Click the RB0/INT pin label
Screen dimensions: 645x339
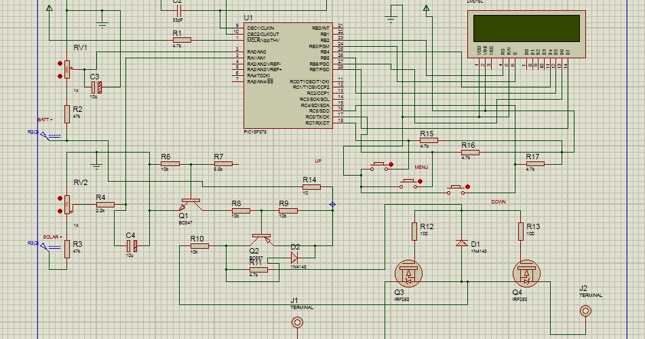pyautogui.click(x=321, y=28)
